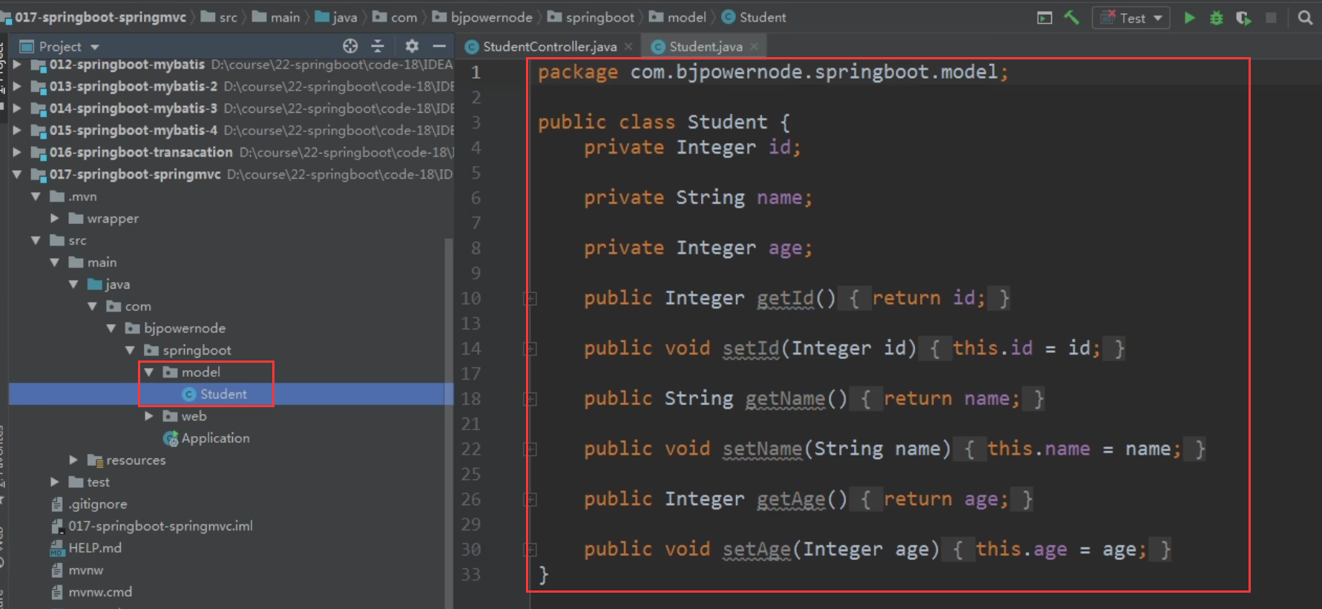This screenshot has height=609, width=1322.
Task: Locate current file with the crosshair icon
Action: 350,46
